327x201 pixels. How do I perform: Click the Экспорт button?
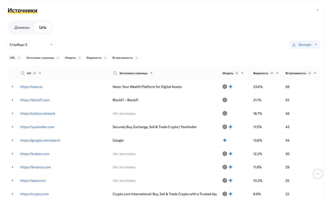coord(302,45)
